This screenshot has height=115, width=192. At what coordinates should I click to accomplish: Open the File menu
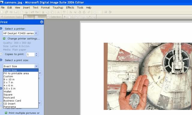click(3, 7)
